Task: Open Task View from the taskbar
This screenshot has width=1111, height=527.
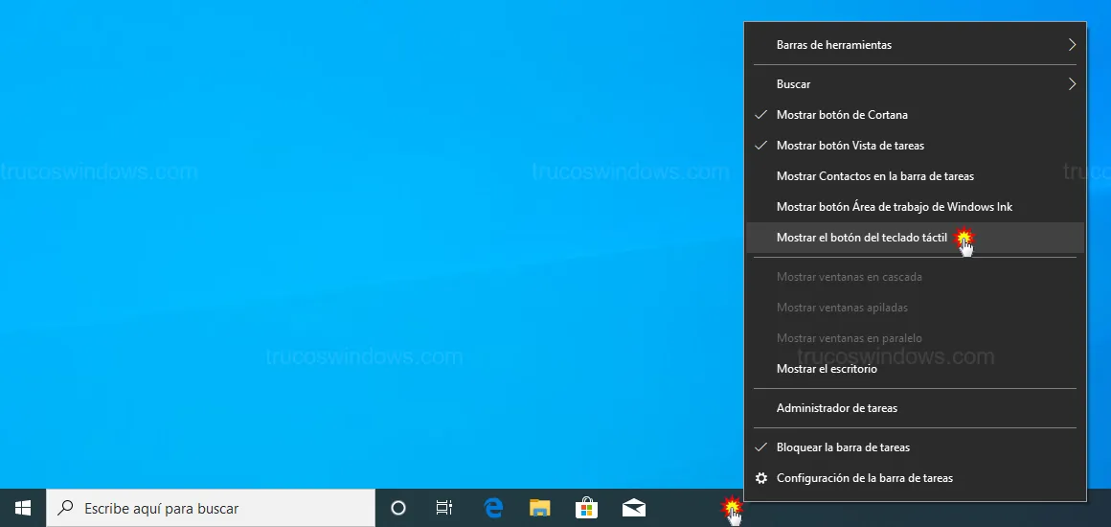Action: point(444,508)
